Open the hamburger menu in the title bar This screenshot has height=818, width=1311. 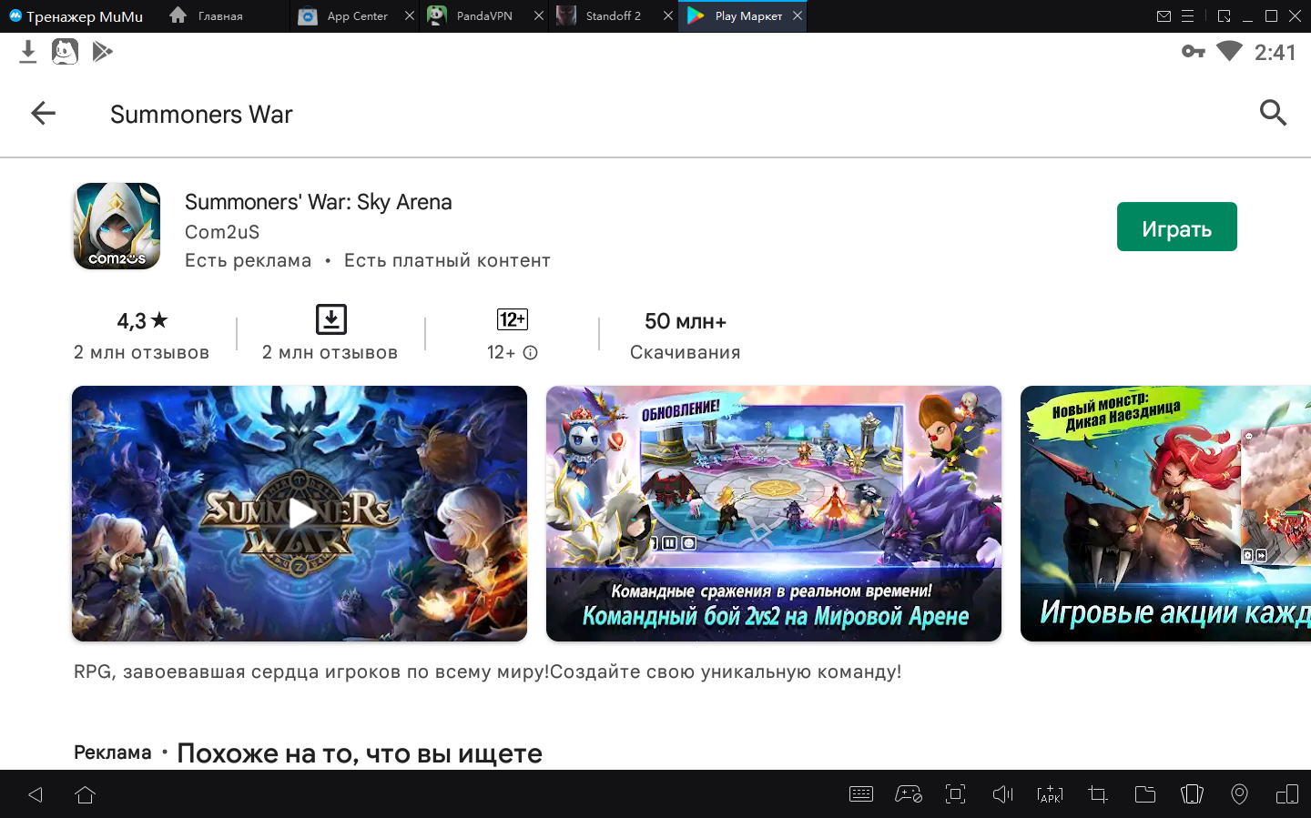point(1187,16)
